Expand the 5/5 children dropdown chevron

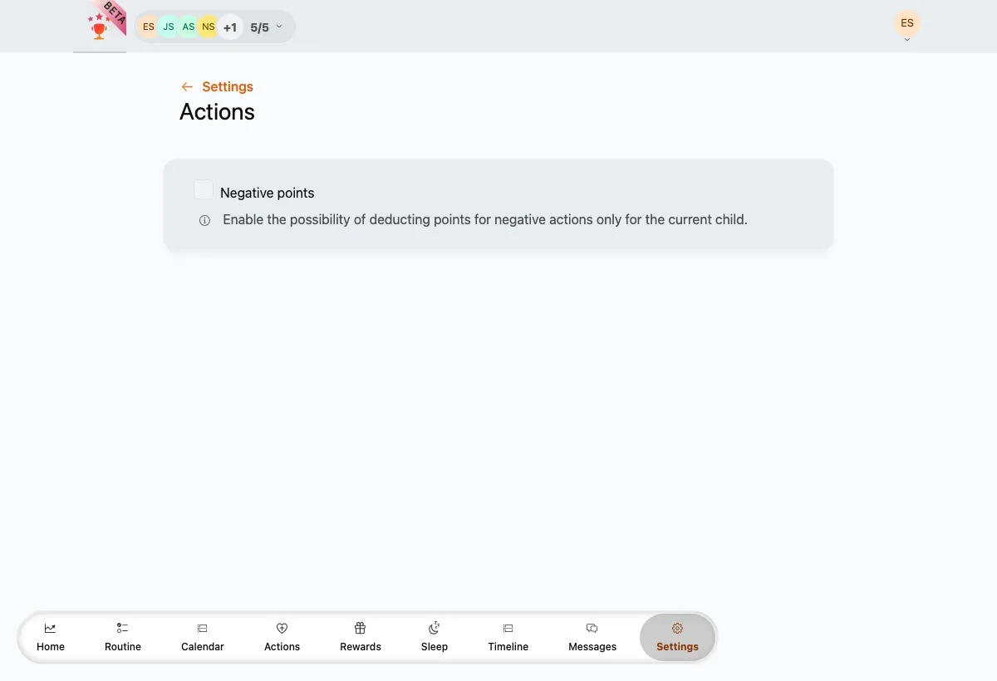(x=279, y=27)
